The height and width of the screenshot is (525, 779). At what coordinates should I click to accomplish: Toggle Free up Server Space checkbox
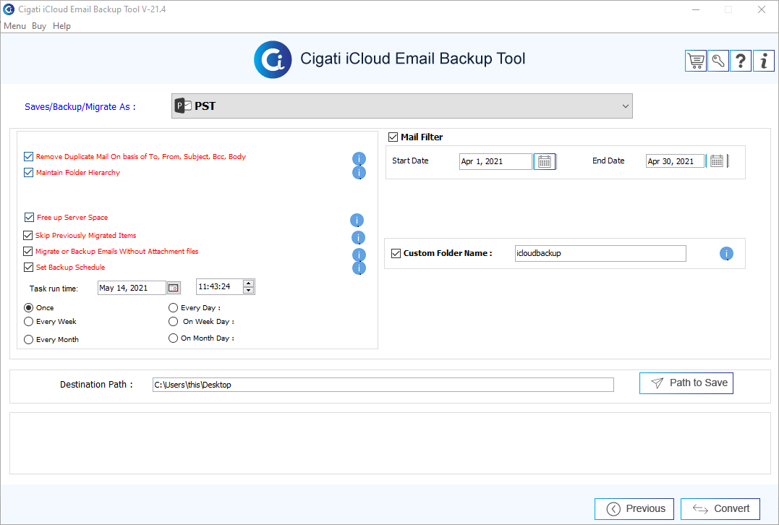coord(29,217)
